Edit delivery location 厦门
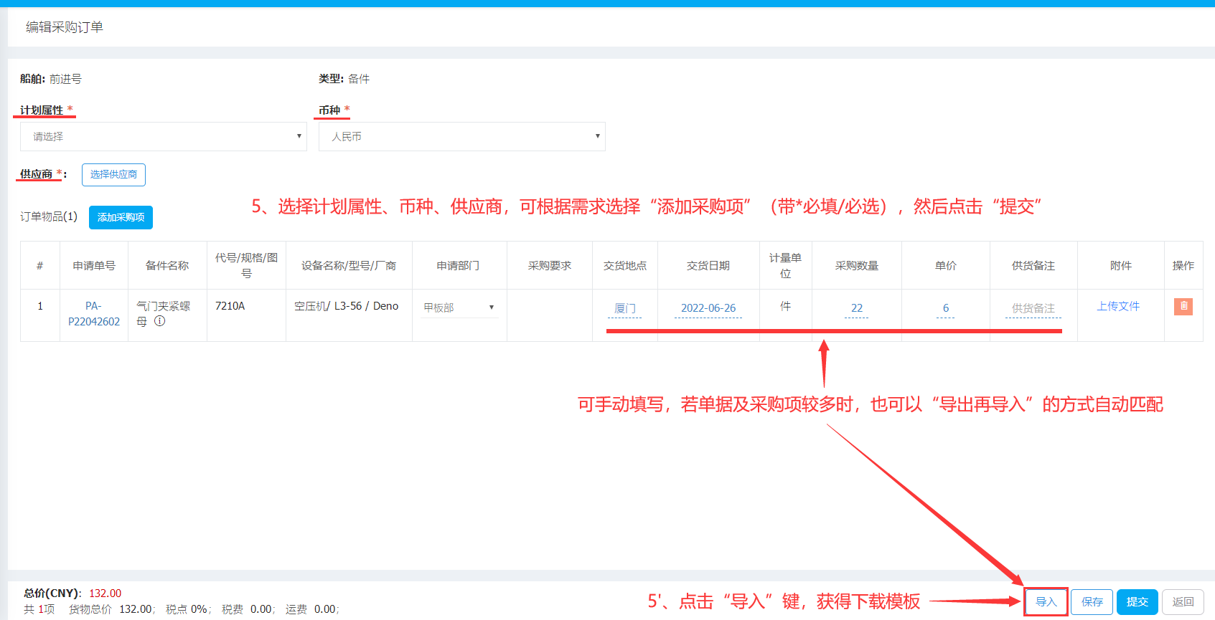Viewport: 1215px width, 620px height. pyautogui.click(x=625, y=308)
